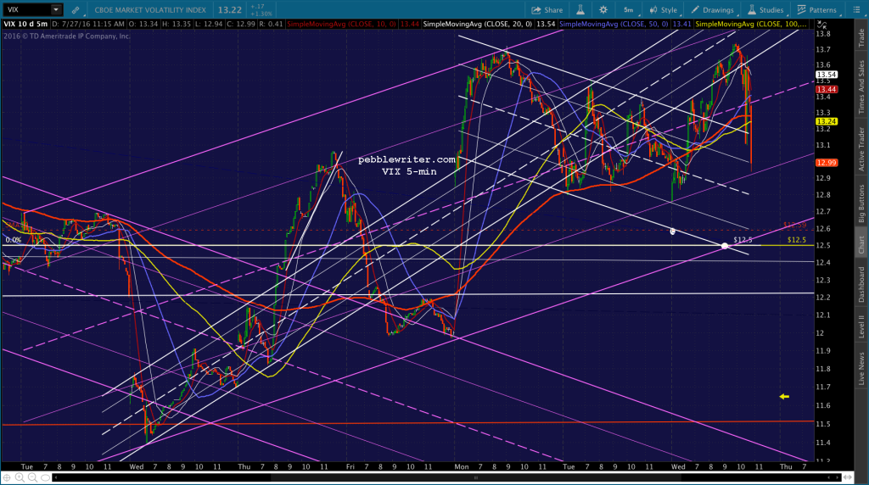The height and width of the screenshot is (485, 869).
Task: Click the VIX 10 d 5m chart label
Action: point(25,25)
